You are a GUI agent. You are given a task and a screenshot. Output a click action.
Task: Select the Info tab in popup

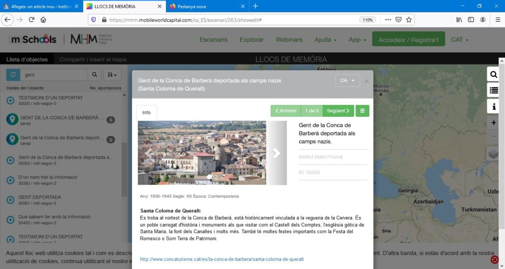[146, 113]
